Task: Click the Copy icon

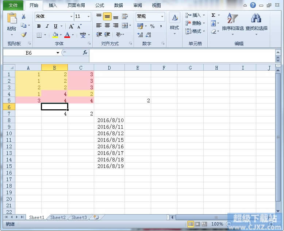Action: click(23, 25)
